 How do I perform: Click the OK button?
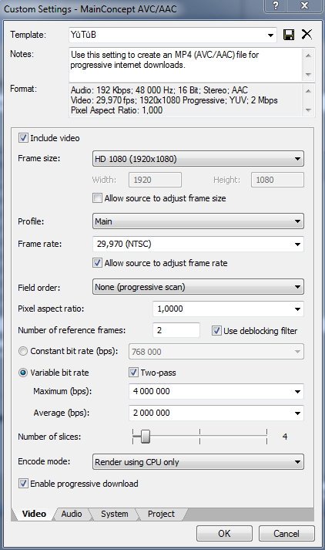(x=224, y=534)
